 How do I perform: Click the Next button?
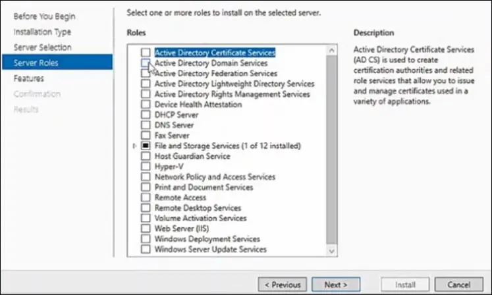[335, 284]
